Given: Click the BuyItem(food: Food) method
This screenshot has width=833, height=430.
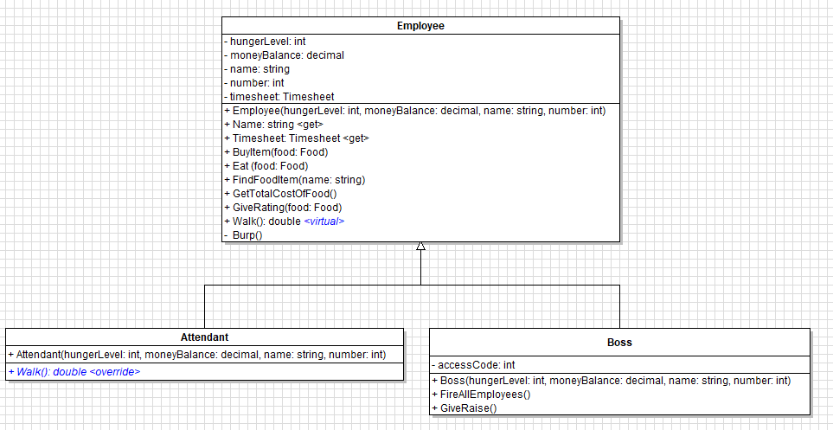Looking at the screenshot, I should tap(276, 152).
